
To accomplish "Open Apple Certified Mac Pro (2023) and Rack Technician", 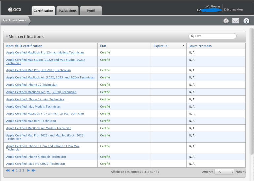I will coord(45,137).
